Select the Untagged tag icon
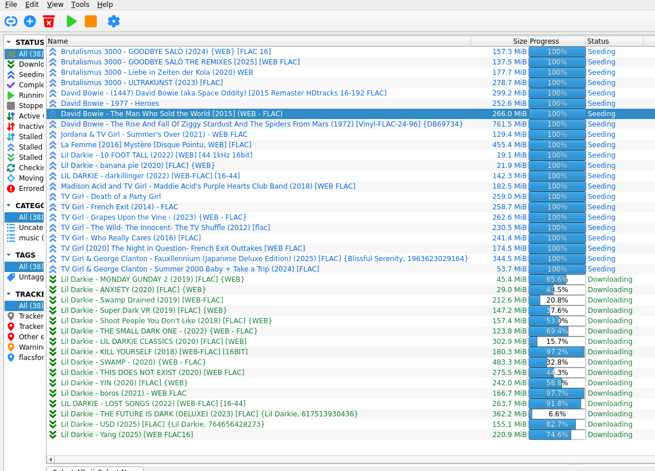This screenshot has height=471, width=655. (x=11, y=277)
